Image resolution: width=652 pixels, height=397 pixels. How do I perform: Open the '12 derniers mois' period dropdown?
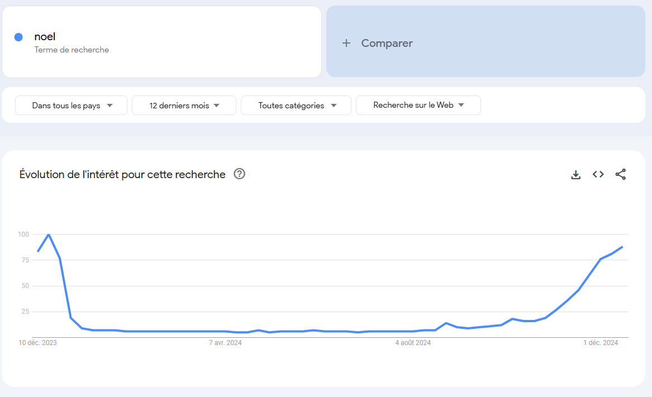pyautogui.click(x=184, y=106)
